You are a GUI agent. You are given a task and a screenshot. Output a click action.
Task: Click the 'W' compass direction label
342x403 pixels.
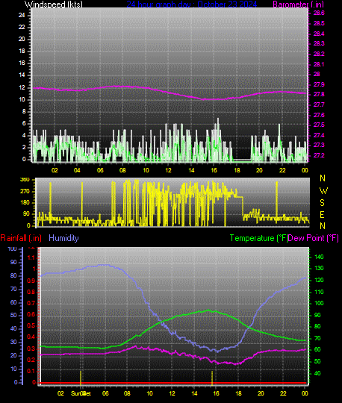323,191
